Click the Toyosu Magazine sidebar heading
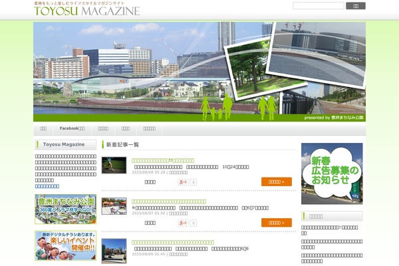 pyautogui.click(x=65, y=144)
